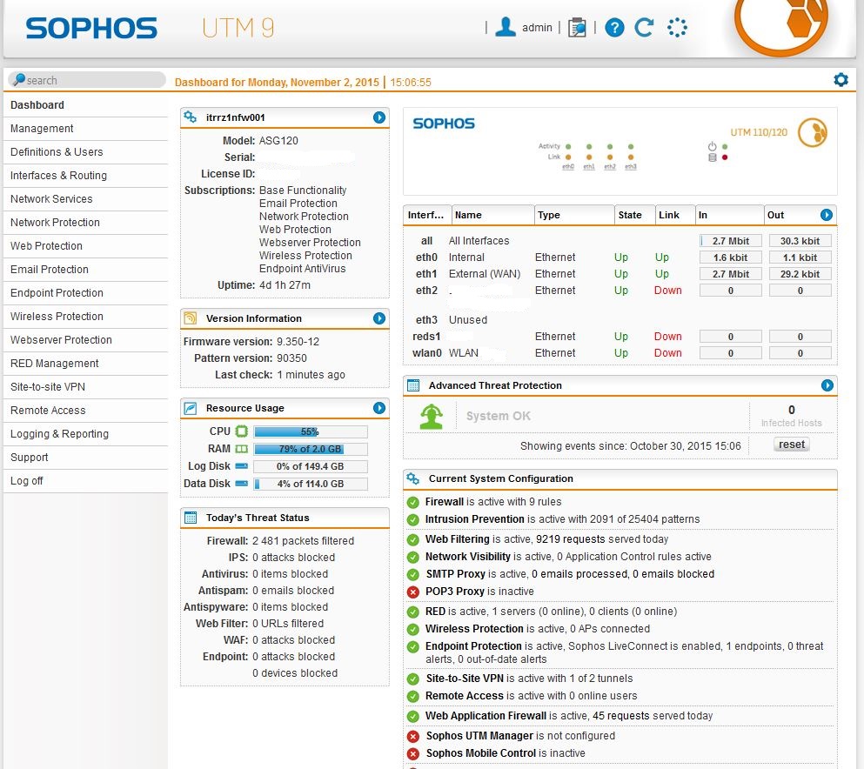Expand the itrrz1nfw001 system panel arrow
This screenshot has height=769, width=864.
[x=379, y=117]
